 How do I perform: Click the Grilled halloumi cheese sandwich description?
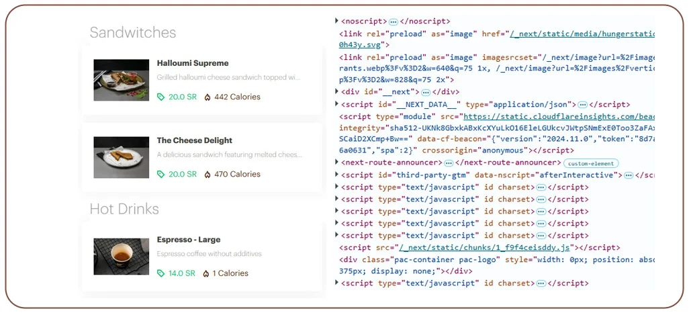tap(228, 78)
